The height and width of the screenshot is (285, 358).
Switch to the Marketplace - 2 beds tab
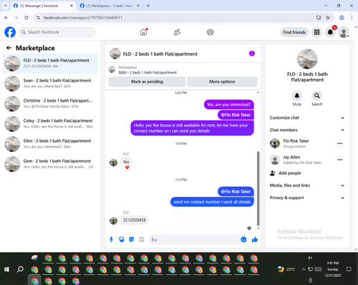(x=110, y=6)
